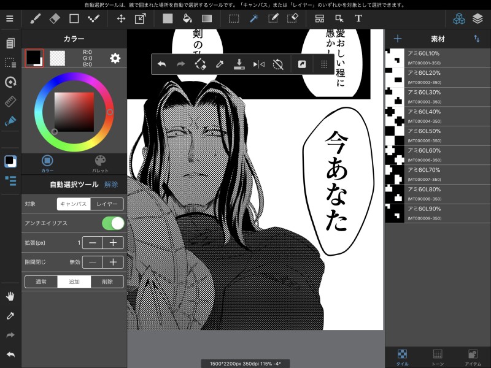This screenshot has height=368, width=491.
Task: Open the tool properties list icon in the sidebar
Action: pos(10,180)
